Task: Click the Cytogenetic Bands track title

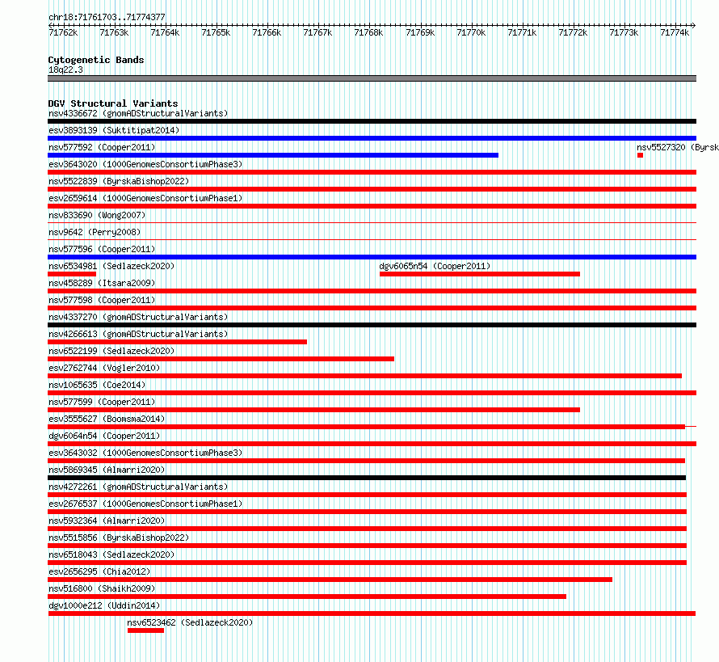Action: coord(96,60)
